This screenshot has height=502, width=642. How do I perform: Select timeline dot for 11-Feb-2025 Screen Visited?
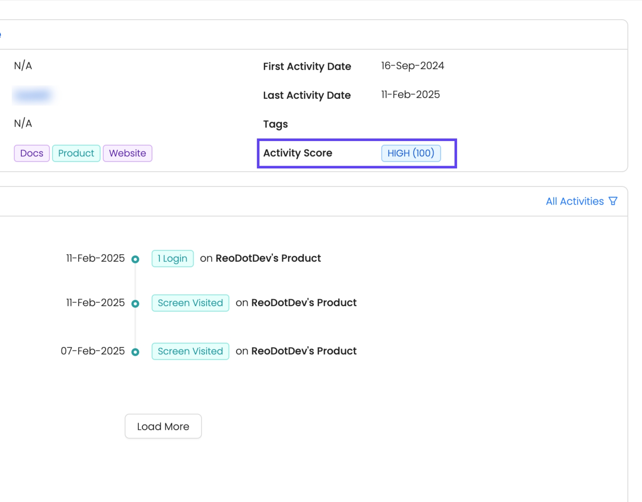pyautogui.click(x=135, y=304)
